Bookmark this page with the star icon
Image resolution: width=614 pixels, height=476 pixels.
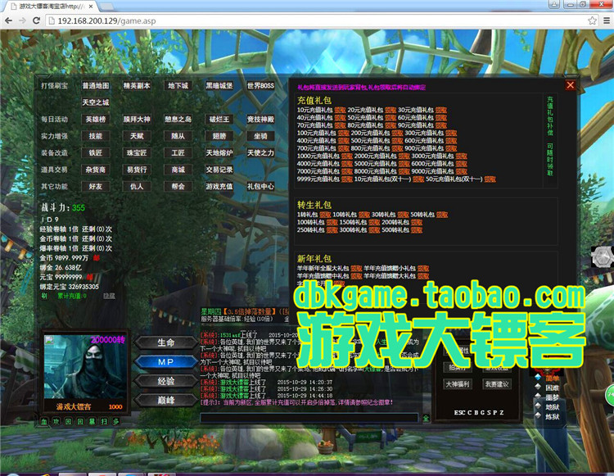[592, 20]
